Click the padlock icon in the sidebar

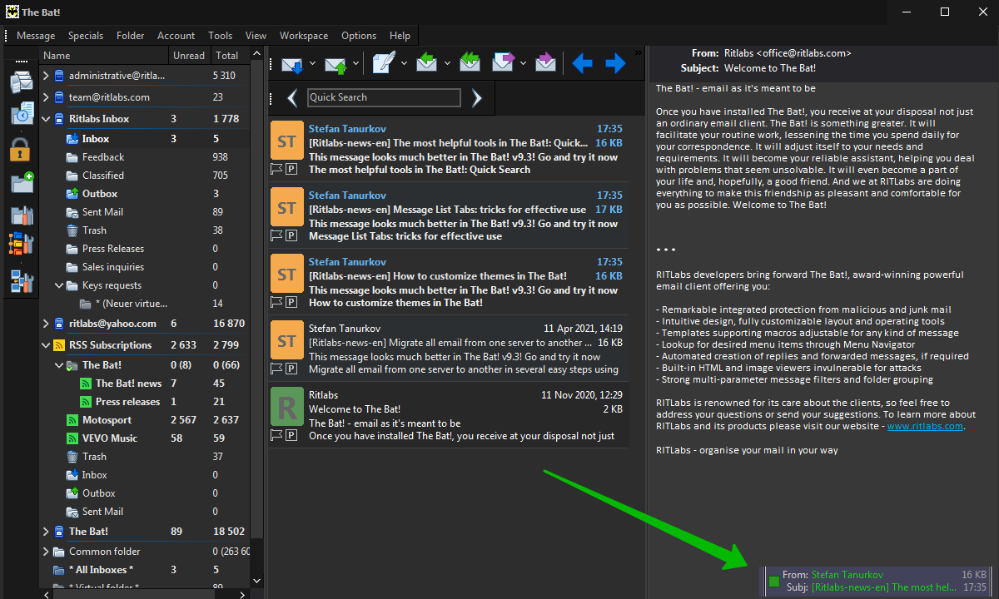coord(21,149)
